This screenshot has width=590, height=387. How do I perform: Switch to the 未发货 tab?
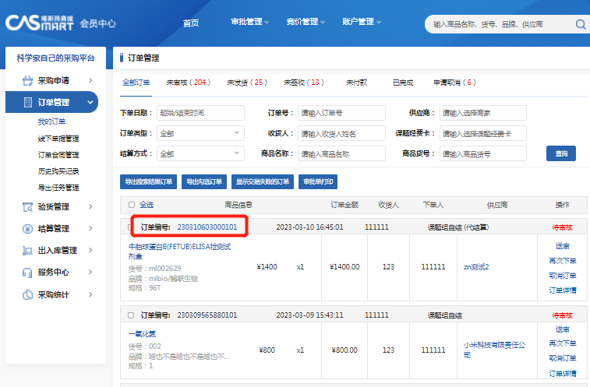click(246, 82)
